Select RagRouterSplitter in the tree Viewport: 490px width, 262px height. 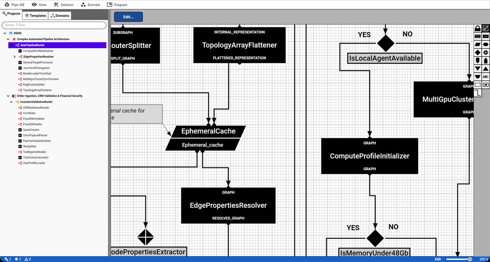click(35, 84)
